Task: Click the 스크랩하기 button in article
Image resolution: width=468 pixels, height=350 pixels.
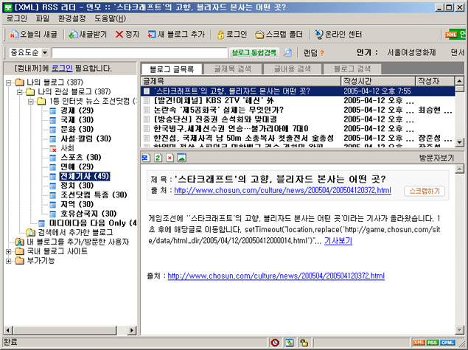Action: coord(424,191)
